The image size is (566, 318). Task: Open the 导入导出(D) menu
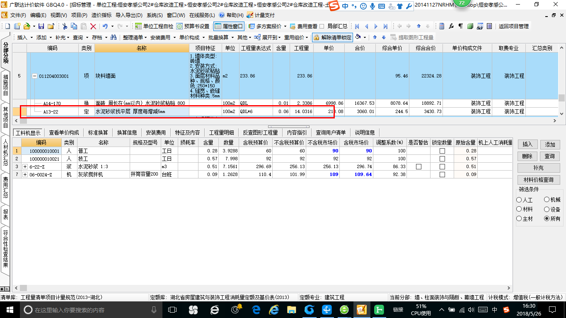pos(129,15)
